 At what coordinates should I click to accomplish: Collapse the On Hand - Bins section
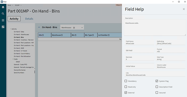point(39,27)
